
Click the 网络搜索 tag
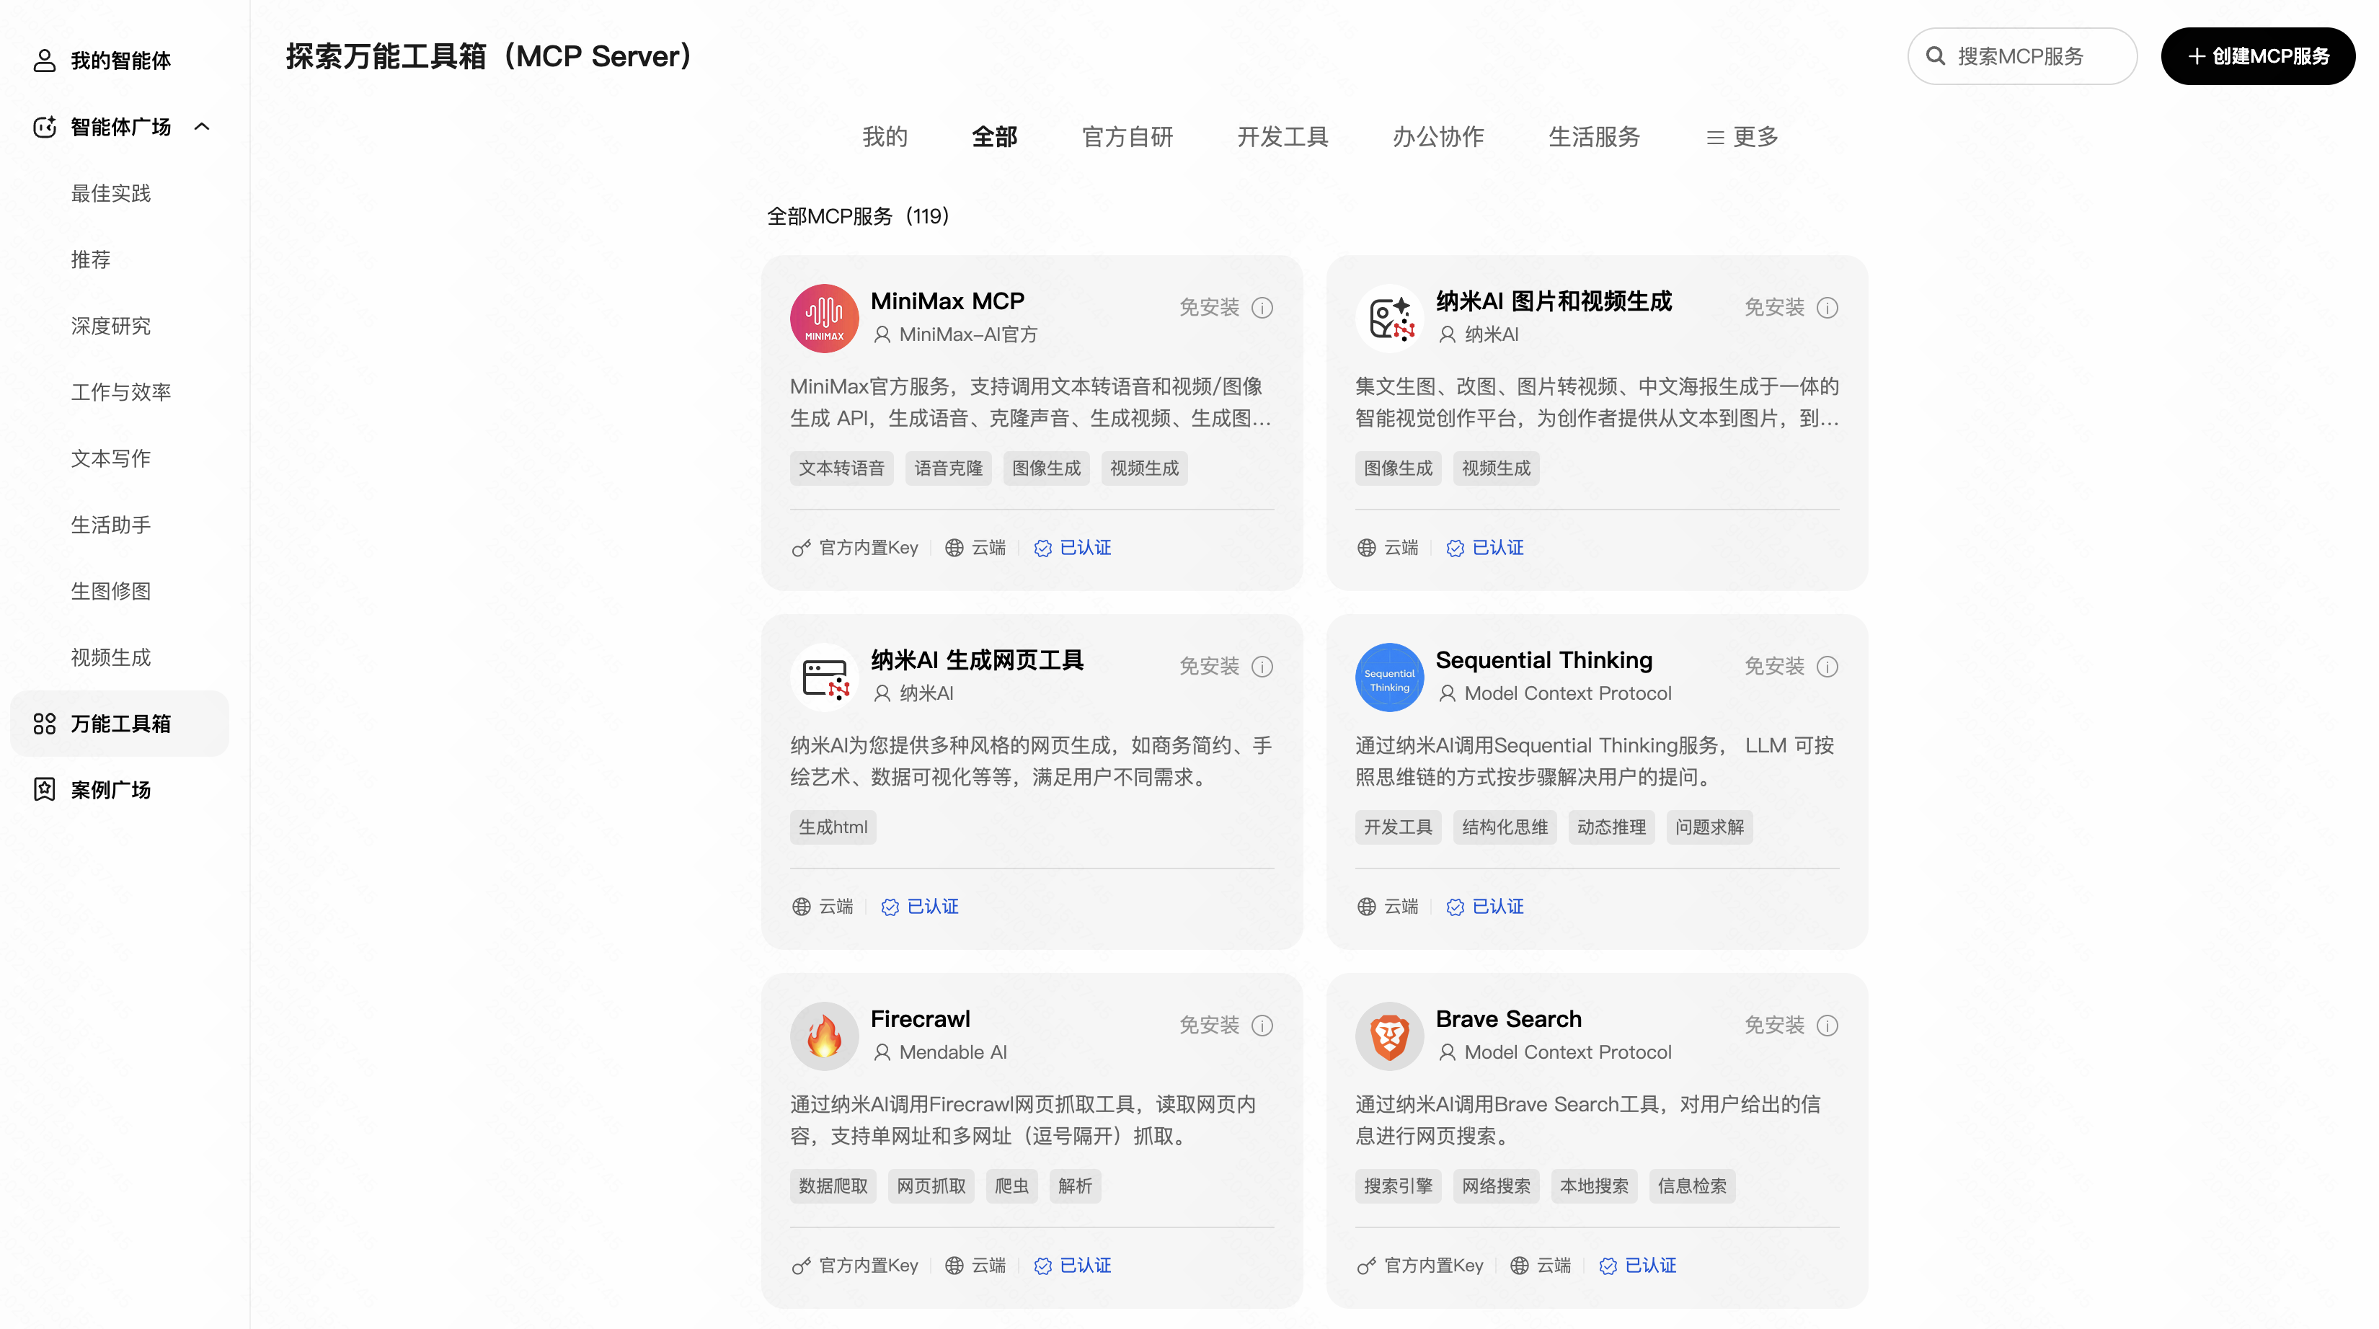[x=1496, y=1187]
